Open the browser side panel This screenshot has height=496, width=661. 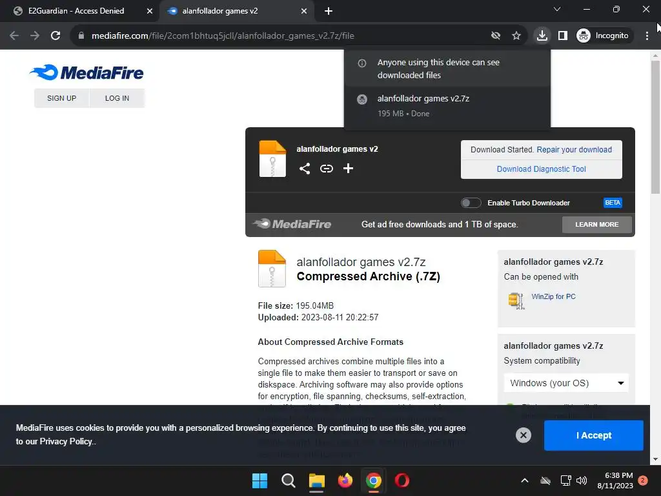coord(563,36)
